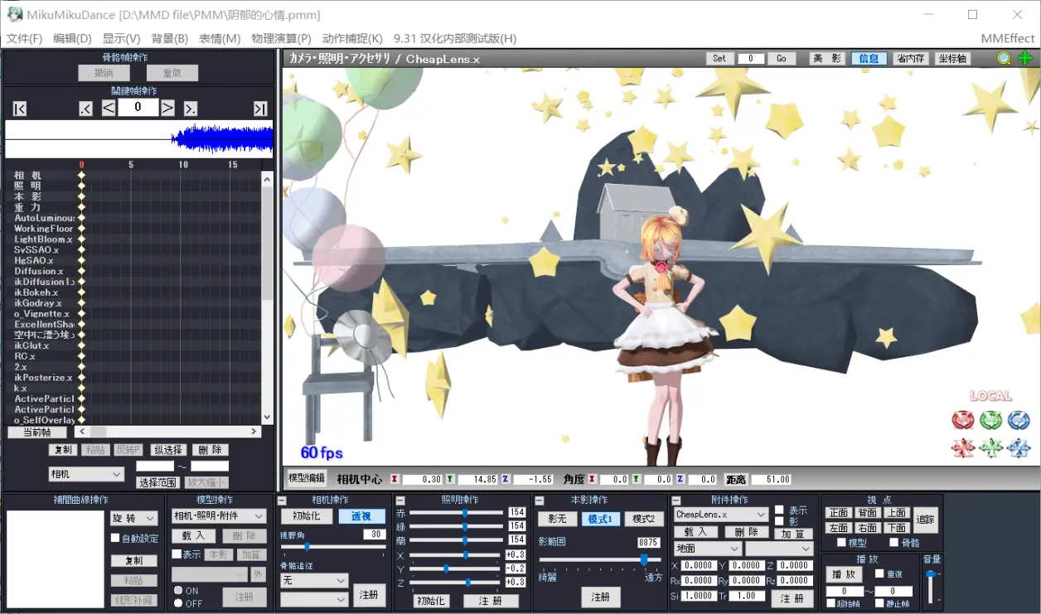Click the 透視 perspective button
Image resolution: width=1041 pixels, height=614 pixels.
[361, 516]
